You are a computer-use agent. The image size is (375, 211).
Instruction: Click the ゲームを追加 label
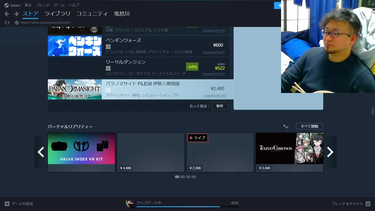(22, 204)
